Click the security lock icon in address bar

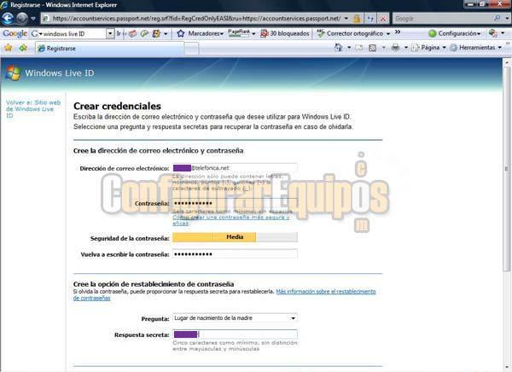pos(357,19)
